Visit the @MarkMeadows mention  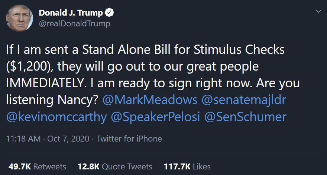(149, 101)
